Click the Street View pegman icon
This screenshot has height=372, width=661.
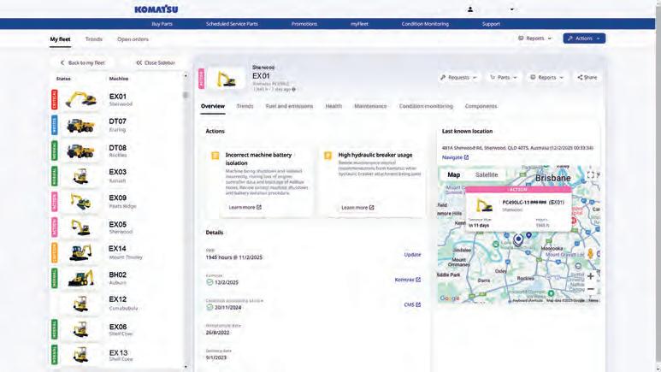(590, 253)
